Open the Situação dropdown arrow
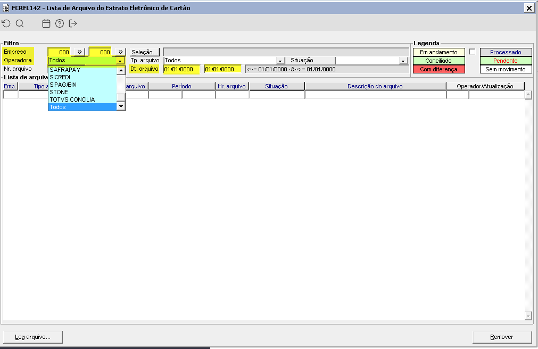 (x=403, y=61)
